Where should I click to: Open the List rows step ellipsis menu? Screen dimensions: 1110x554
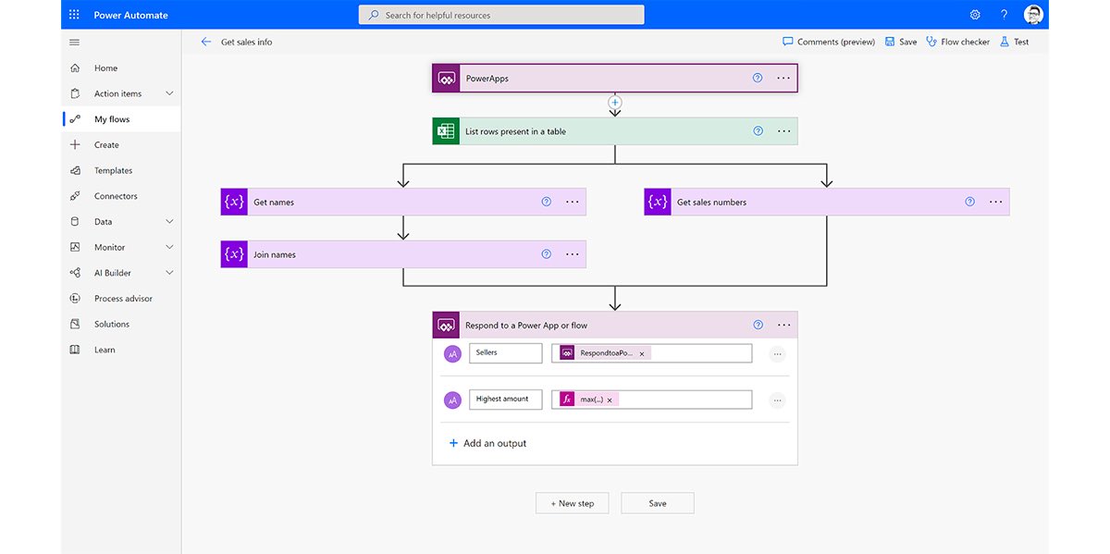coord(783,131)
